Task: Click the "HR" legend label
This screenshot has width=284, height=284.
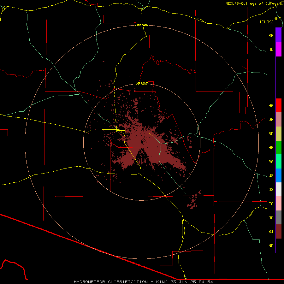Action: point(271,148)
